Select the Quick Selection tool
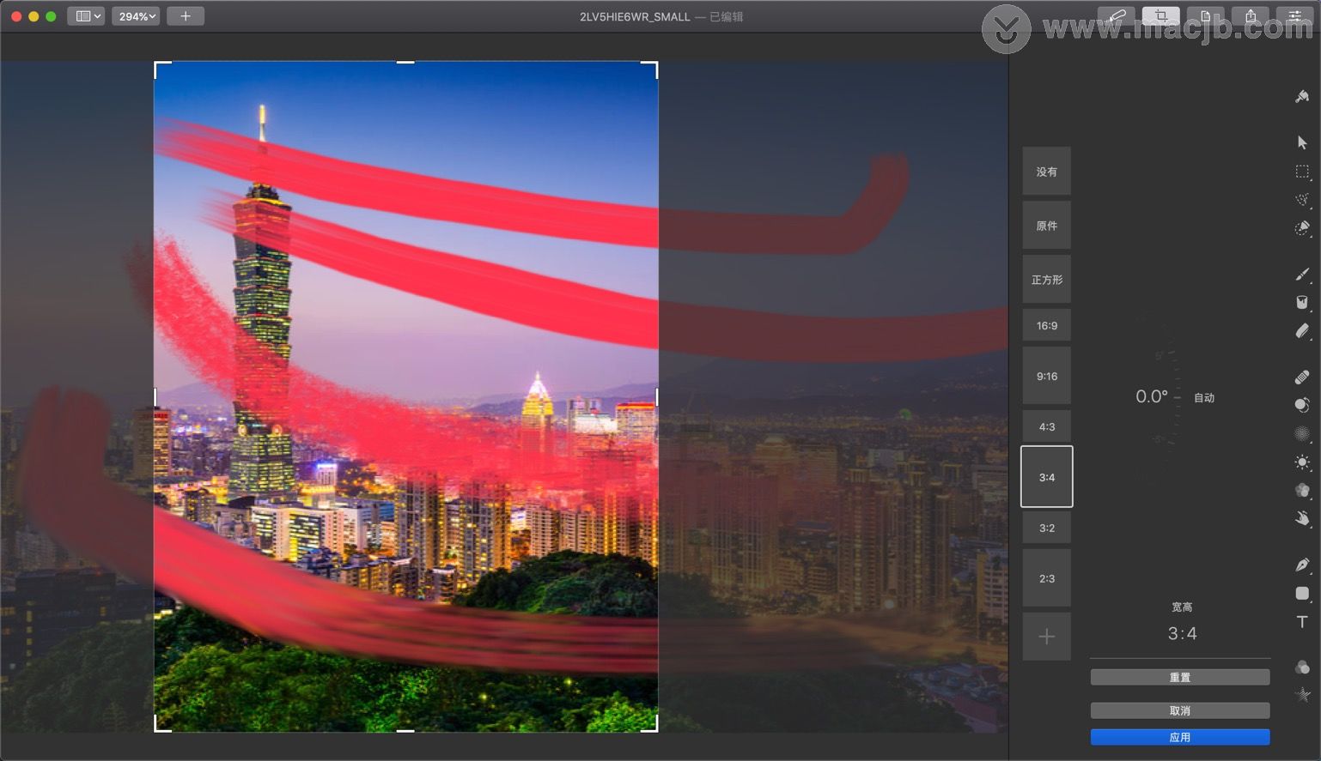This screenshot has height=761, width=1321. pos(1302,228)
